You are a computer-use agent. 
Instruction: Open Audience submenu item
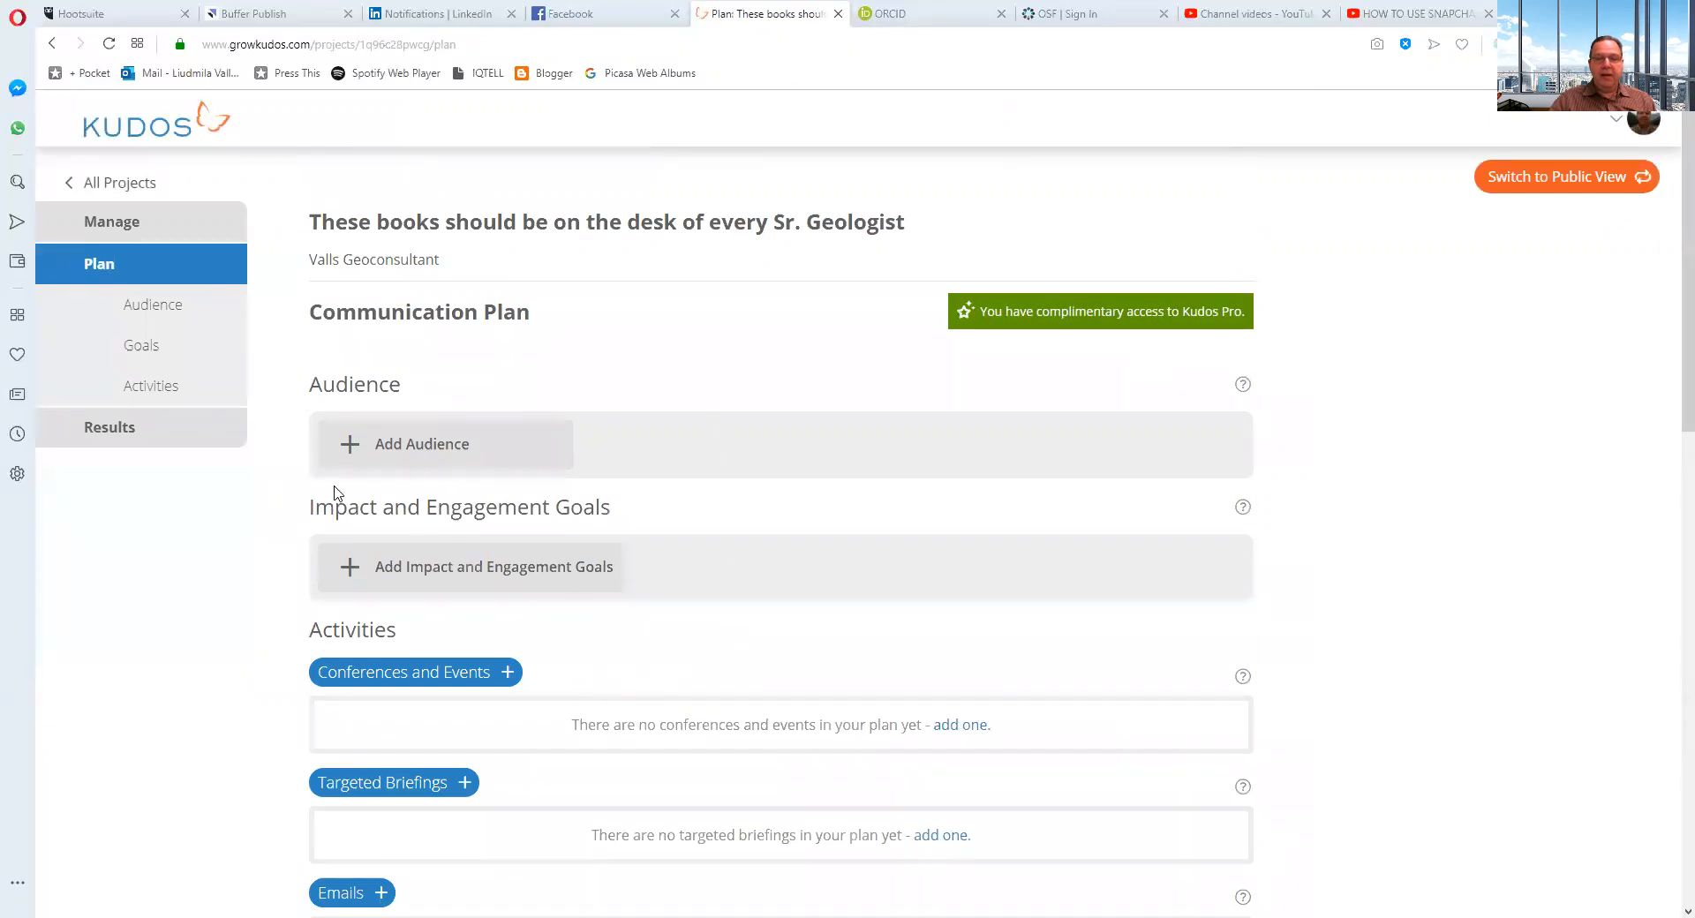pos(153,305)
